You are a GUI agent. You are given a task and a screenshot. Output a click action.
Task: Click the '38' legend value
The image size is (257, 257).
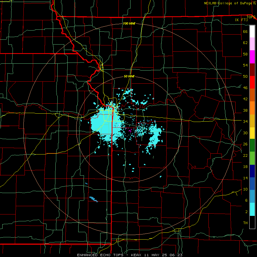[245, 110]
